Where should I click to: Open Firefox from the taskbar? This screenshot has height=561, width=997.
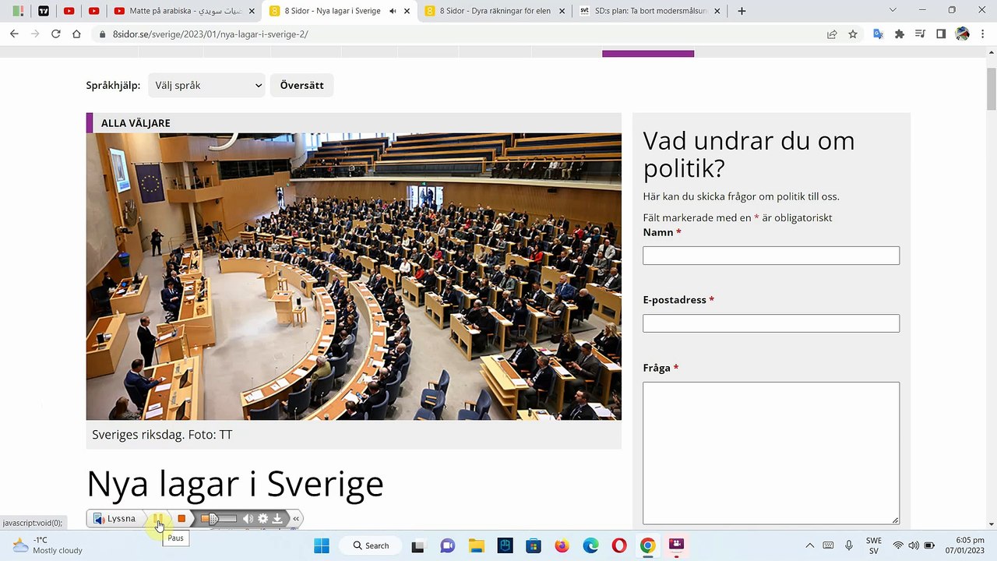[x=562, y=545]
